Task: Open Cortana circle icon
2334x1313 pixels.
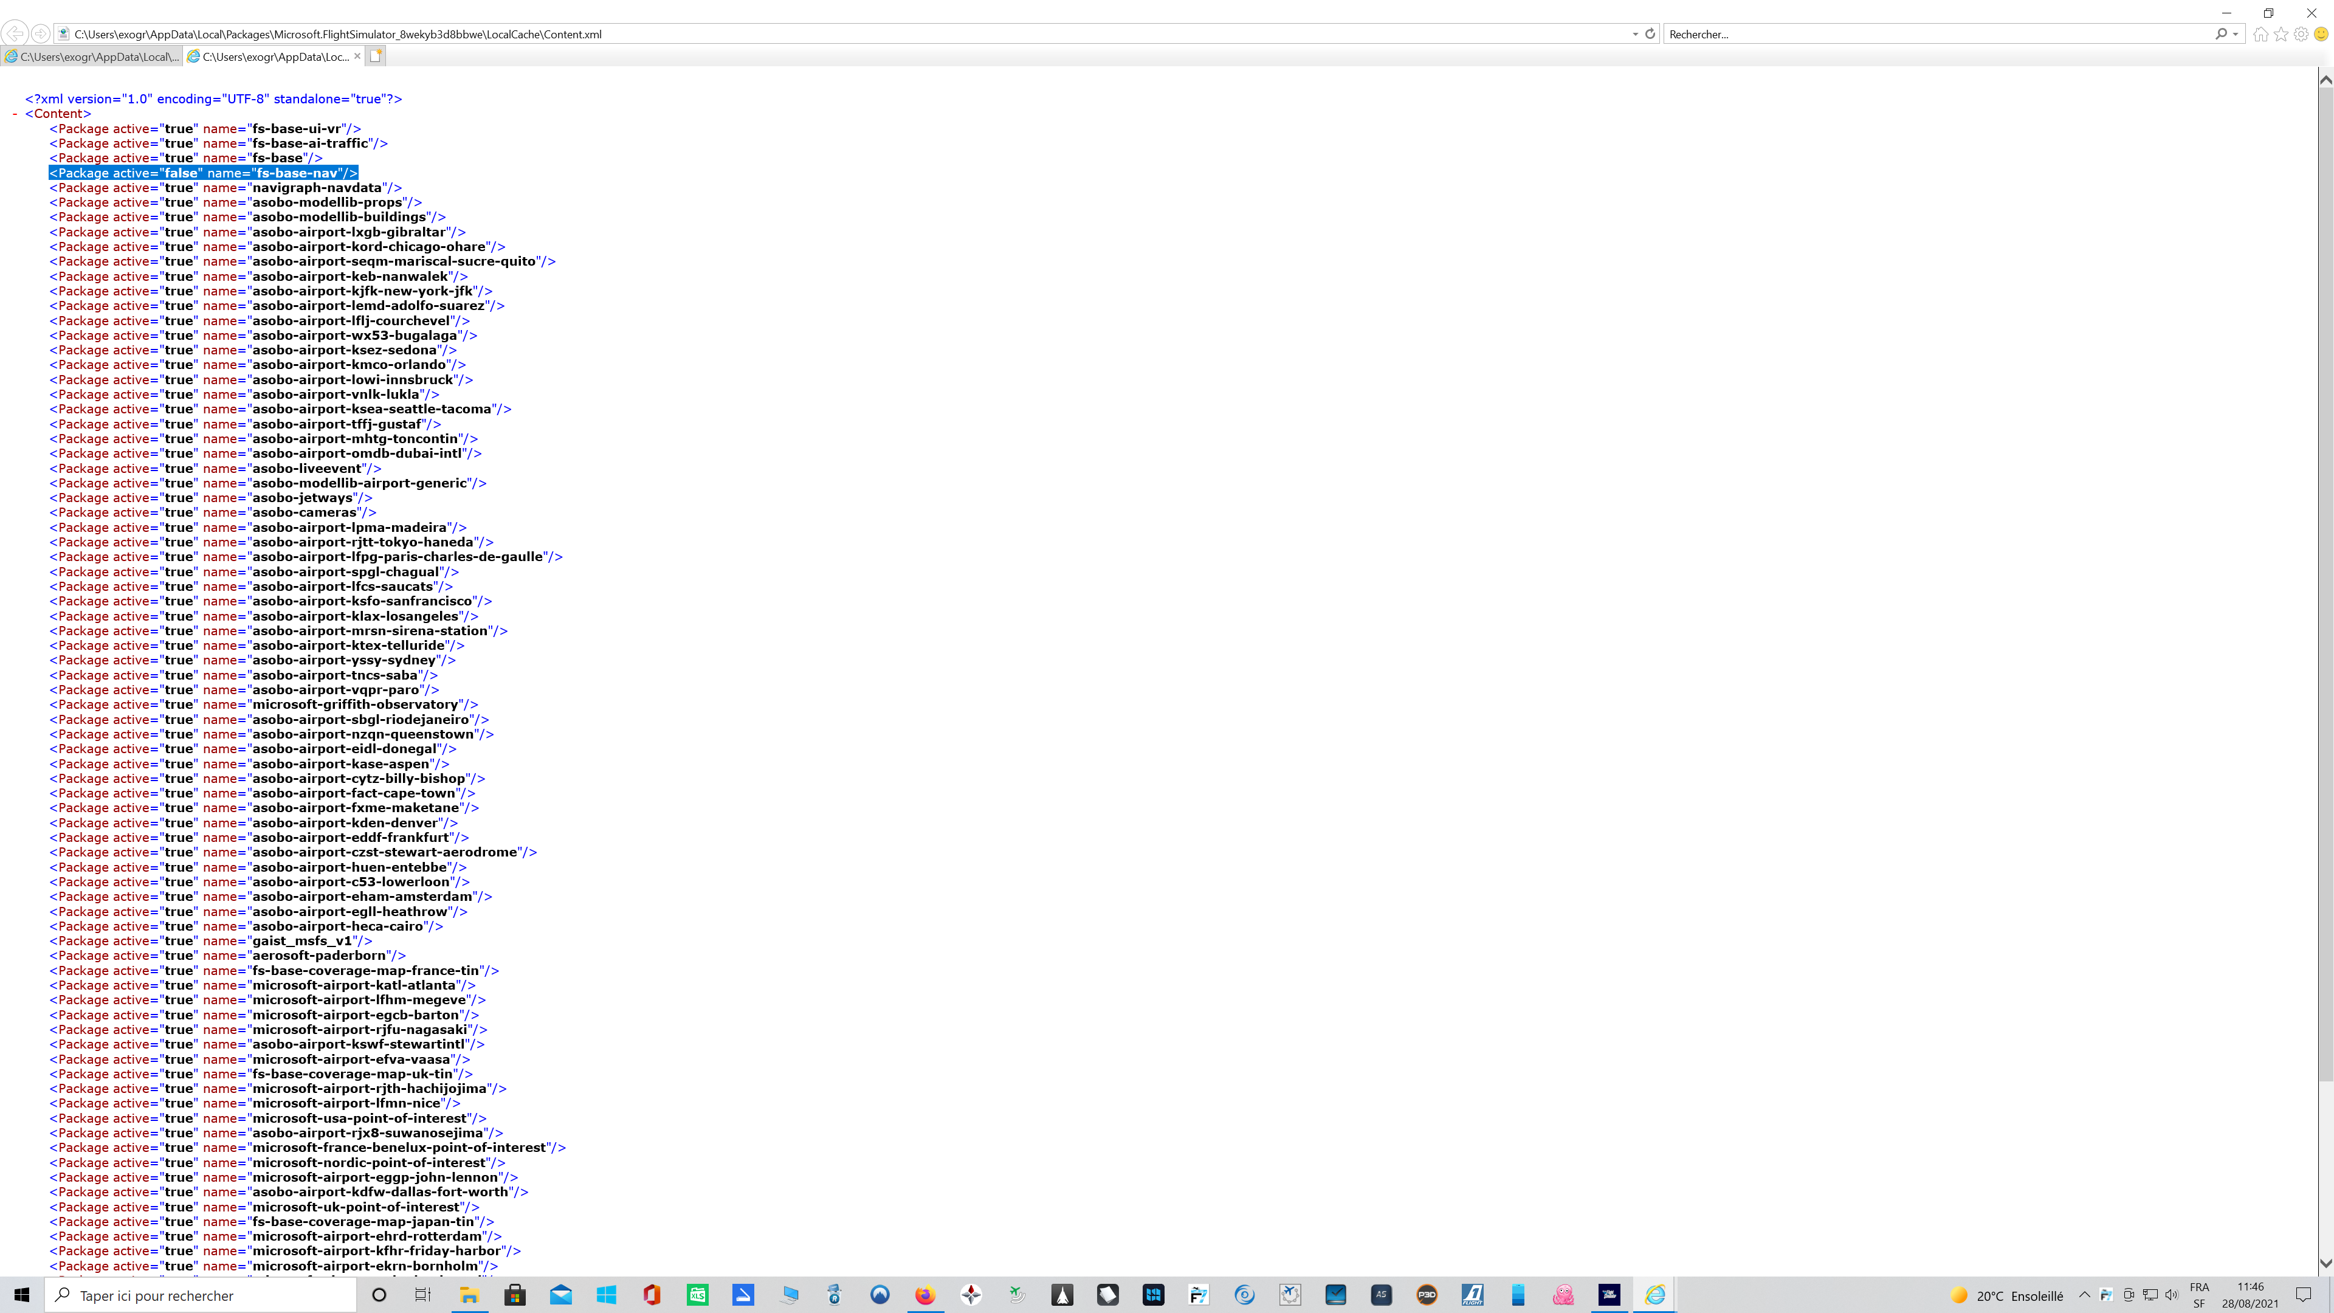Action: click(x=379, y=1295)
